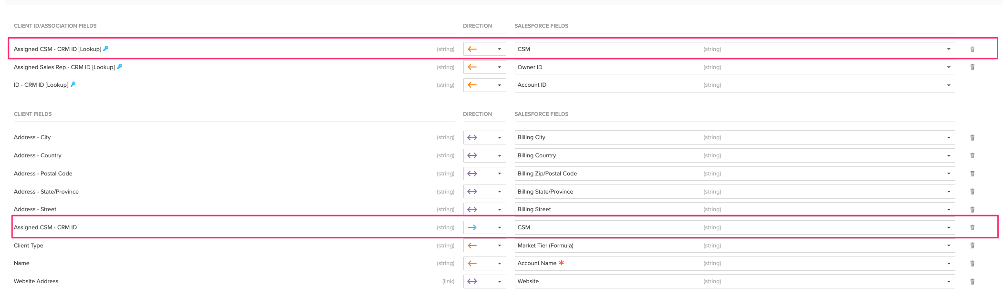Expand the Account Name field dropdown
1003x308 pixels.
point(735,263)
